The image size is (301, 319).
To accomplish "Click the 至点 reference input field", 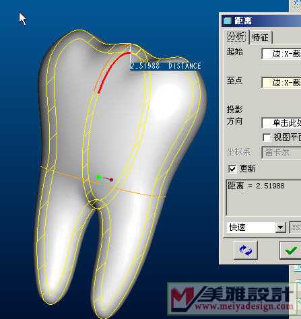I will tap(281, 82).
